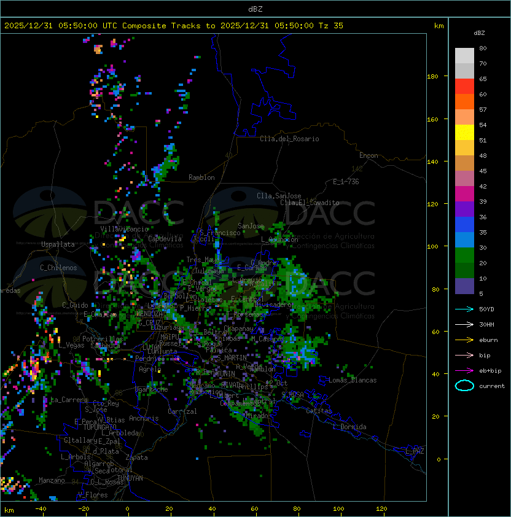Image resolution: width=511 pixels, height=517 pixels.
Task: Click the composite tracks timestamp header line
Action: 174,25
